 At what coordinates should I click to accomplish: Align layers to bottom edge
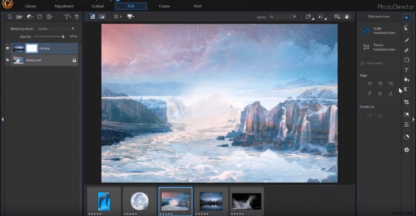[391, 93]
